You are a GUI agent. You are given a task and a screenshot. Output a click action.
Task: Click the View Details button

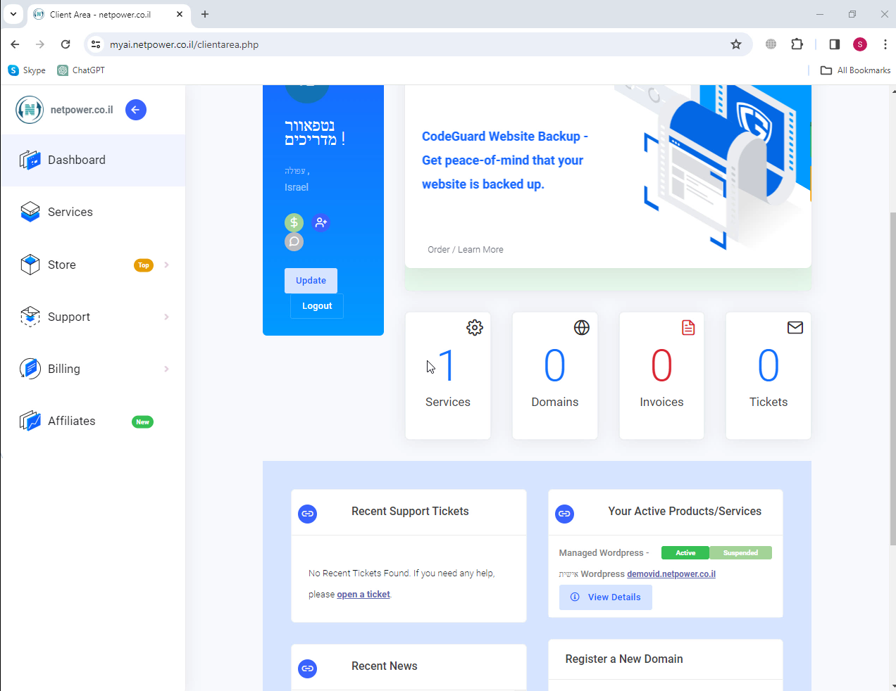606,597
